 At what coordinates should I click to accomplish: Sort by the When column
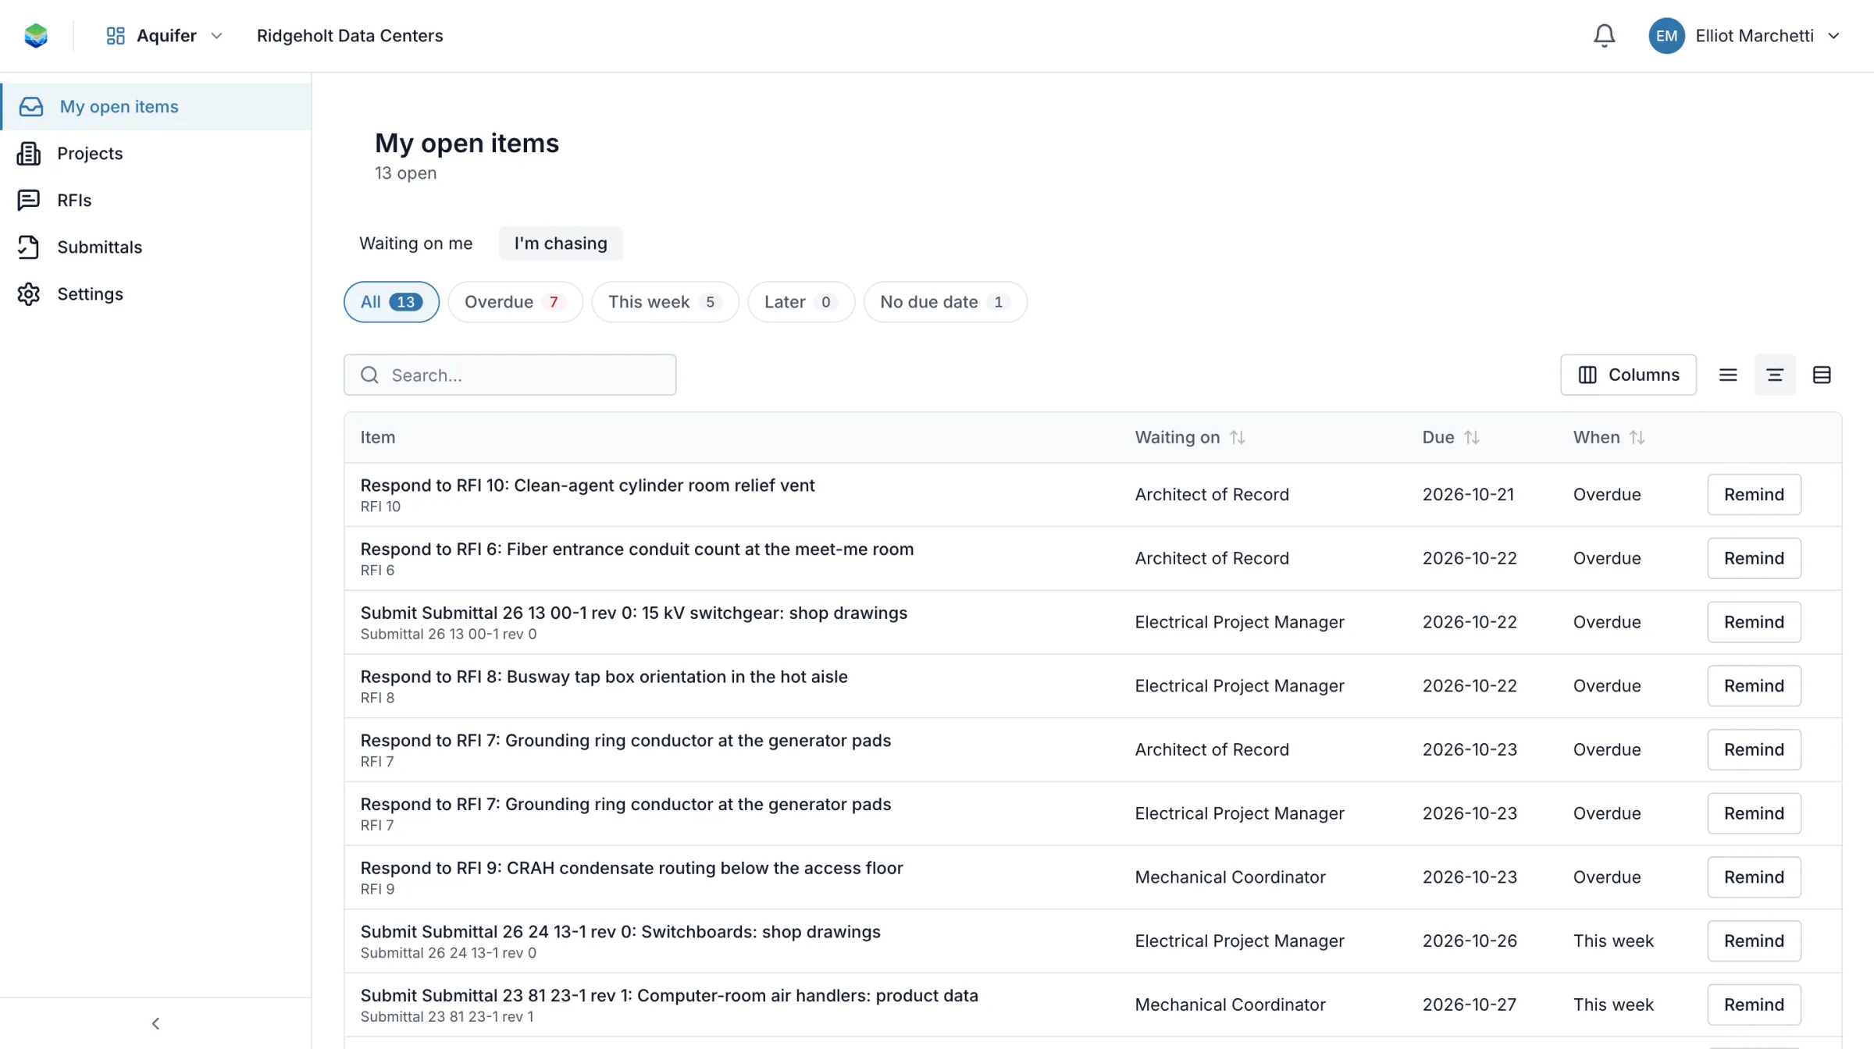coord(1609,437)
